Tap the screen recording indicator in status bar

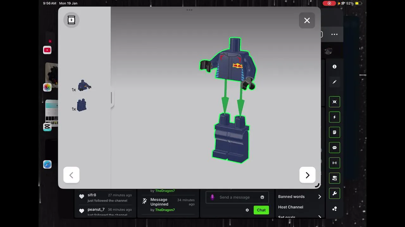(x=329, y=3)
